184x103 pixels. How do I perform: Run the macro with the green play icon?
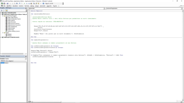pos(24,3)
